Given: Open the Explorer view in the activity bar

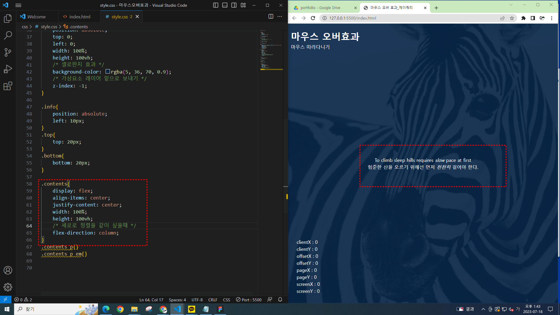Looking at the screenshot, I should pos(8,19).
